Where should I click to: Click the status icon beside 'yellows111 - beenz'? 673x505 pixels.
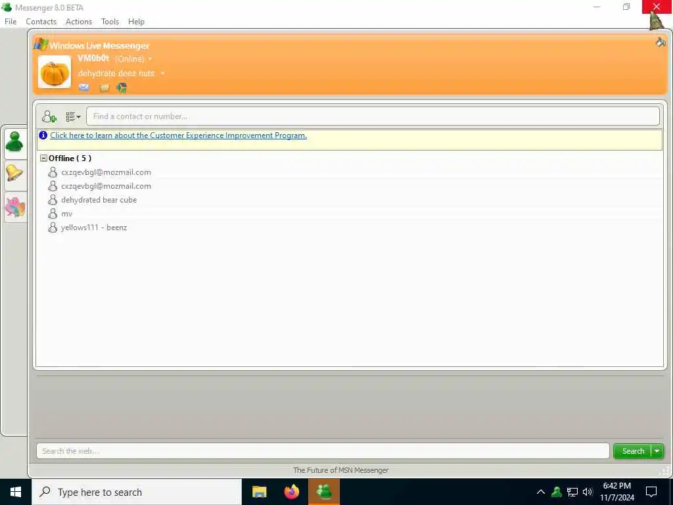pyautogui.click(x=53, y=227)
